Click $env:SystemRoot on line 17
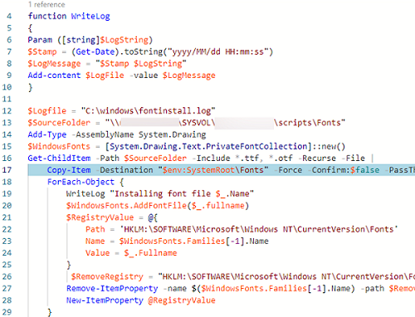Screen dimensions: 415x317 pos(198,170)
